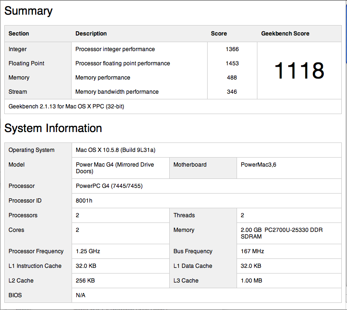Select the Processors count value 2

click(77, 215)
